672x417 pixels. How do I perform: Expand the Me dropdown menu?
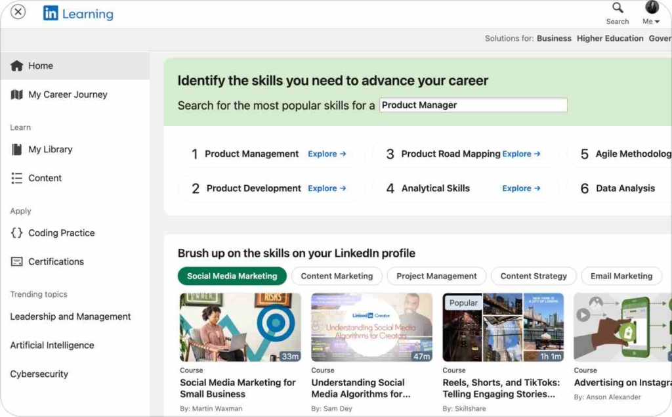pos(652,22)
